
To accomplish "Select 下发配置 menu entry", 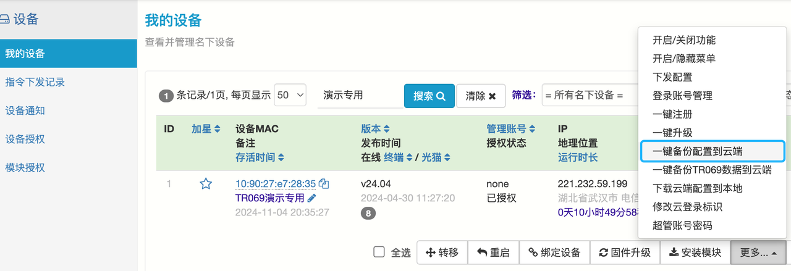I will [672, 77].
